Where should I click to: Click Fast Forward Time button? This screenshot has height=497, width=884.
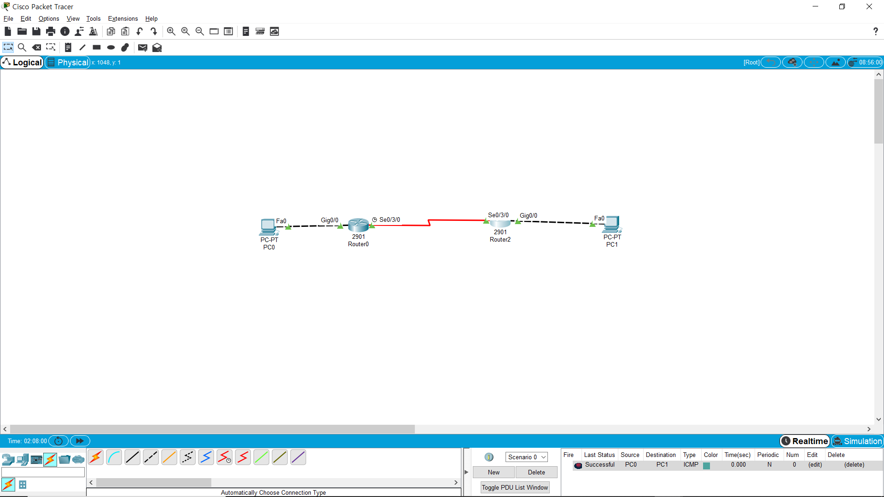(80, 441)
